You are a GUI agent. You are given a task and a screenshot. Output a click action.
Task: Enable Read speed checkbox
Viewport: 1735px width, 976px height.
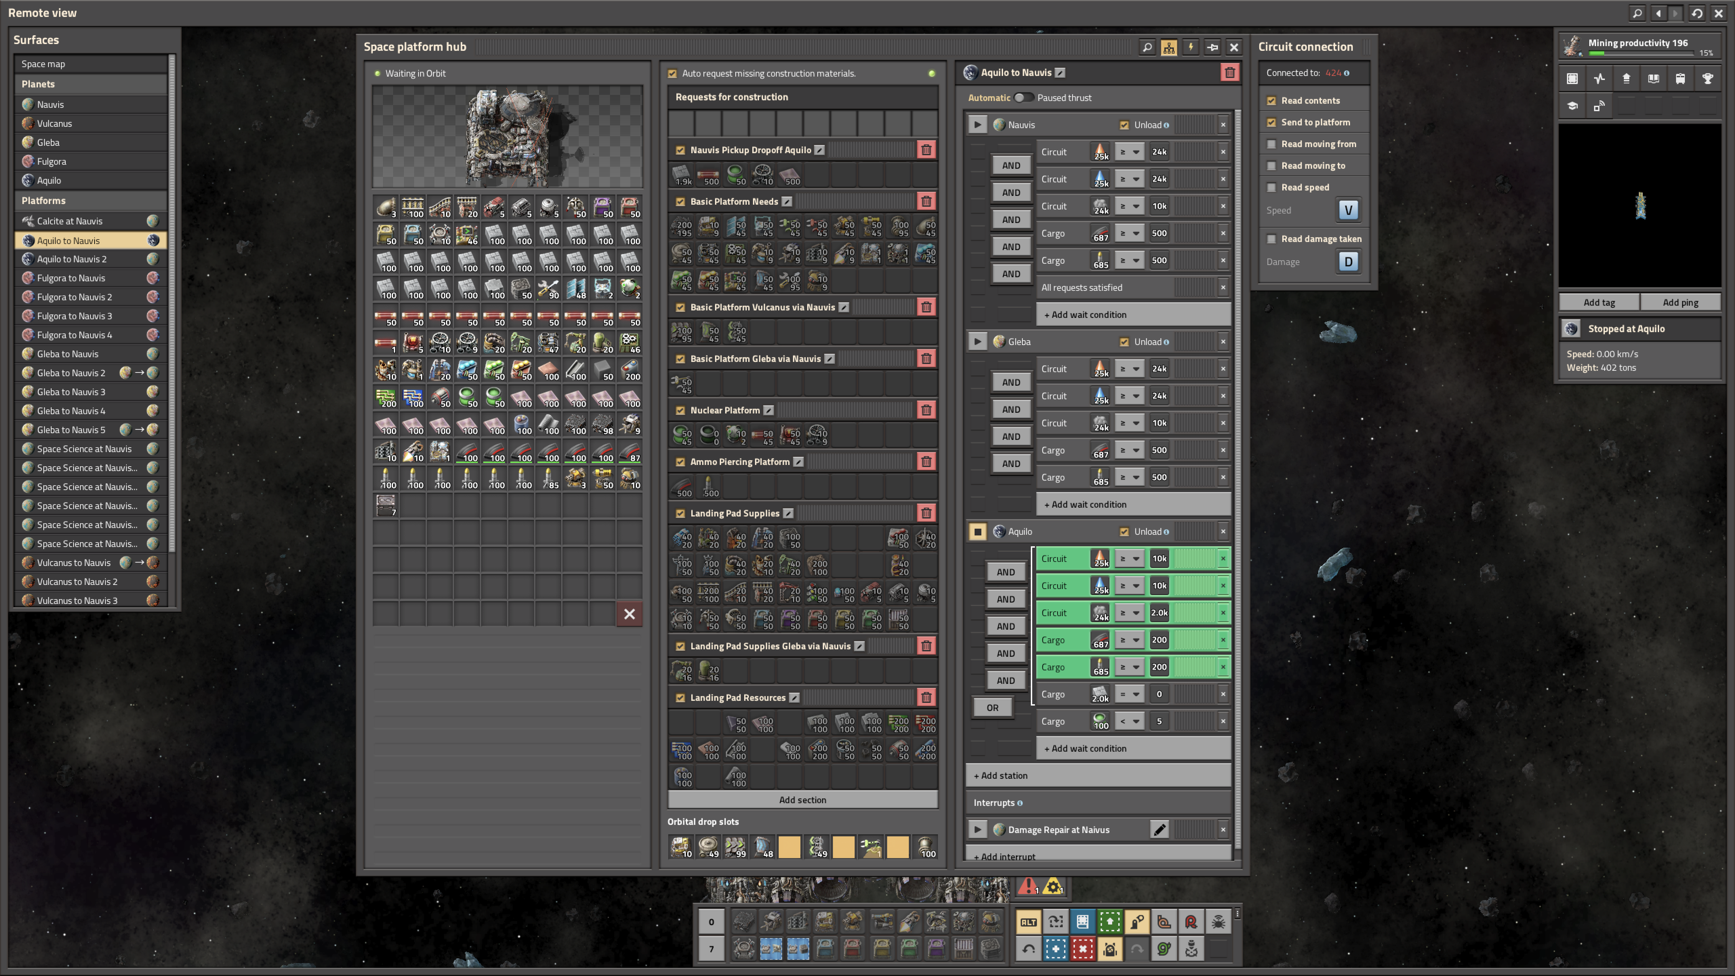1272,187
